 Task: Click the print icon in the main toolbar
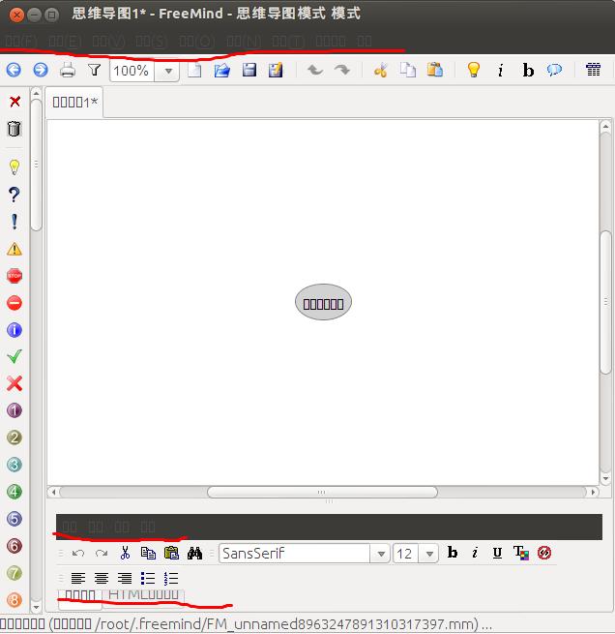(x=68, y=70)
